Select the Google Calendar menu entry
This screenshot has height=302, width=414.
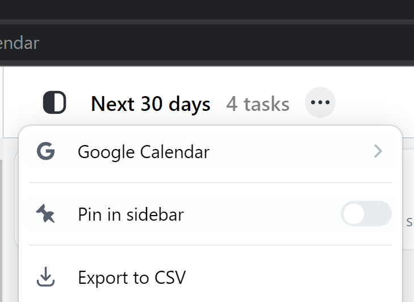click(x=211, y=151)
